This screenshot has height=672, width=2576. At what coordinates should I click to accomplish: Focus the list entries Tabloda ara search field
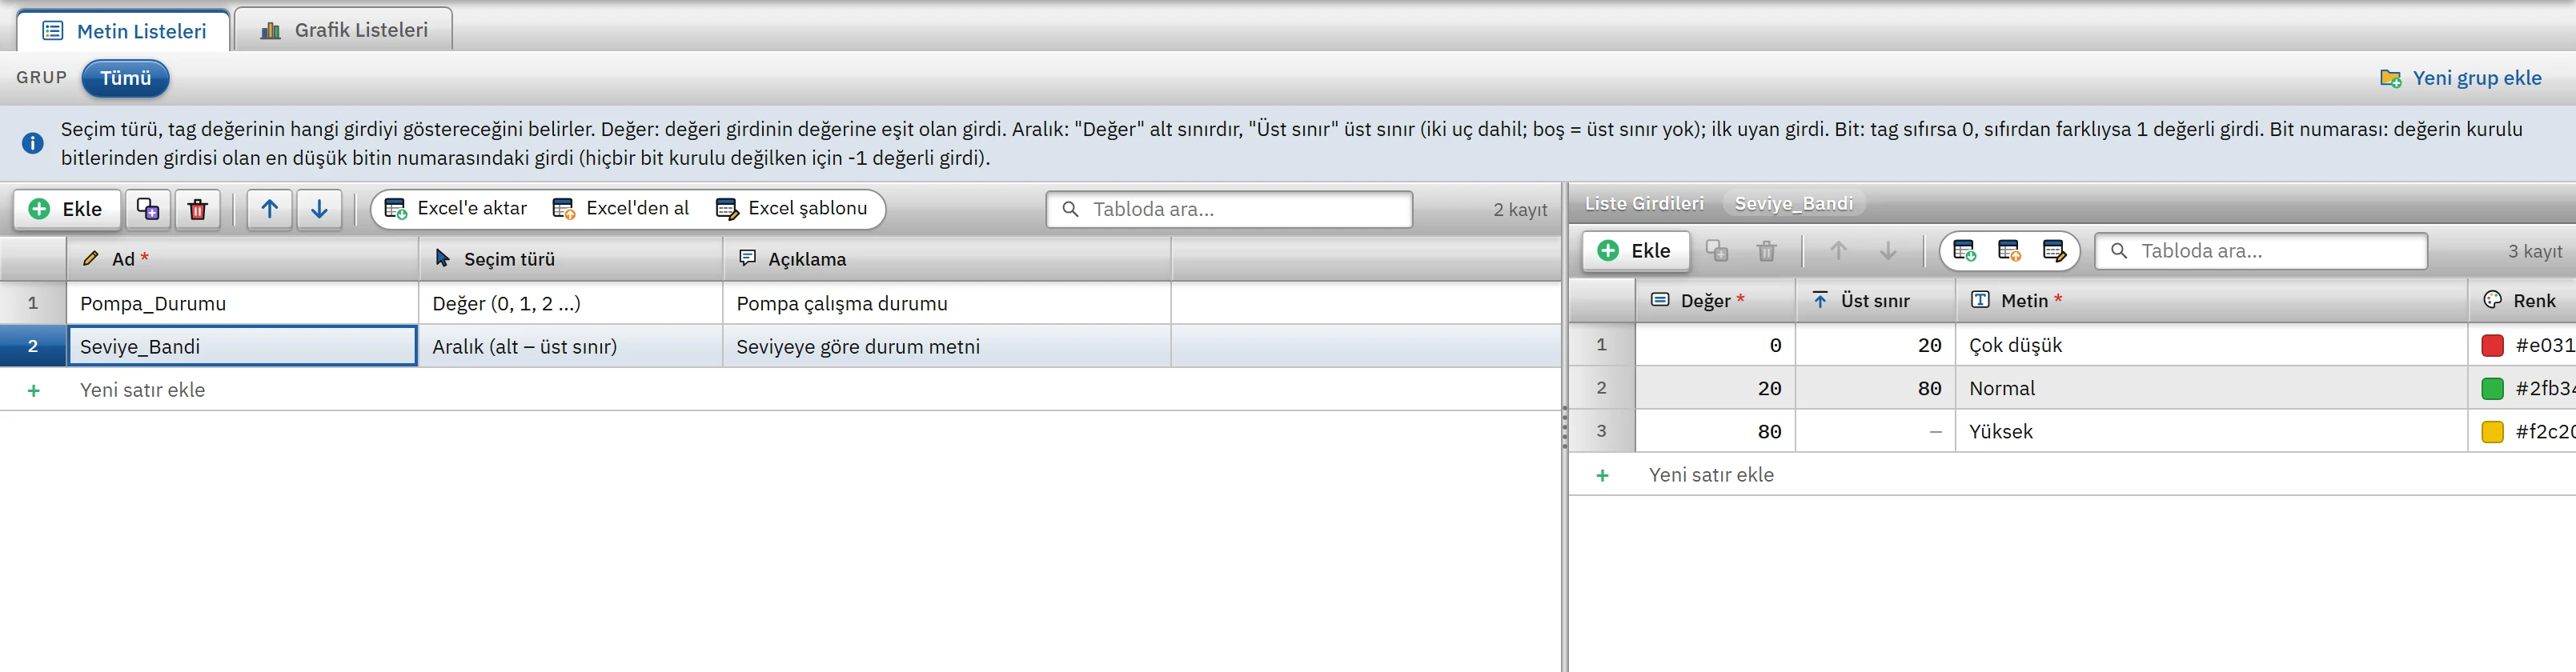coord(2260,251)
